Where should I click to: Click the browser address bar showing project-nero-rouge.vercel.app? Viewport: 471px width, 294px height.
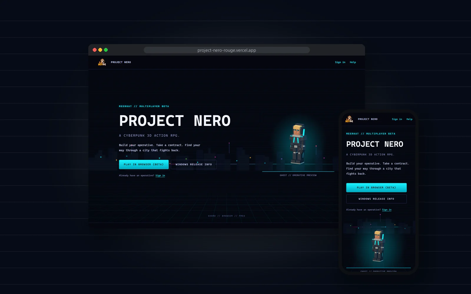227,50
